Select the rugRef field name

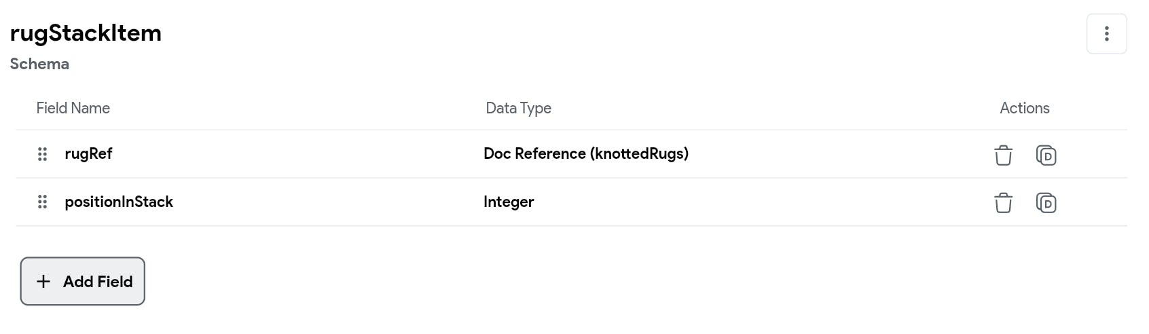88,153
